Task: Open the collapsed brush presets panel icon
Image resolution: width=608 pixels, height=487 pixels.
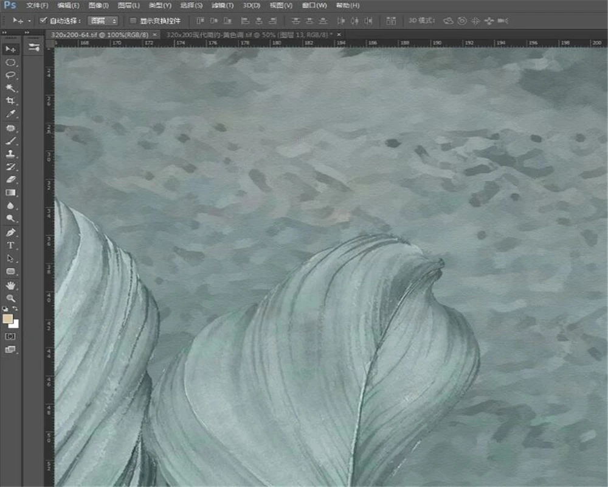Action: point(33,47)
